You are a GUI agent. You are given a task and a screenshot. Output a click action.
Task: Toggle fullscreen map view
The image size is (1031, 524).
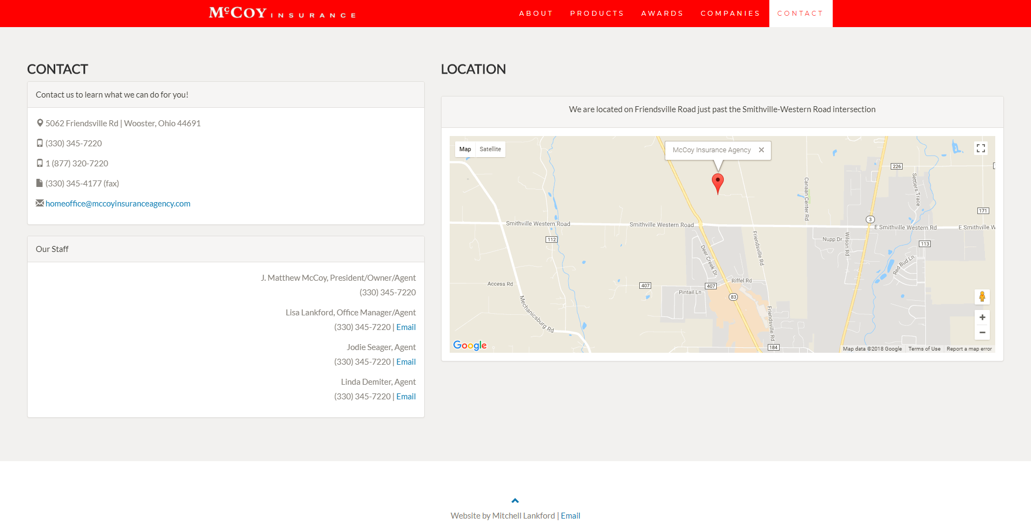pos(981,148)
